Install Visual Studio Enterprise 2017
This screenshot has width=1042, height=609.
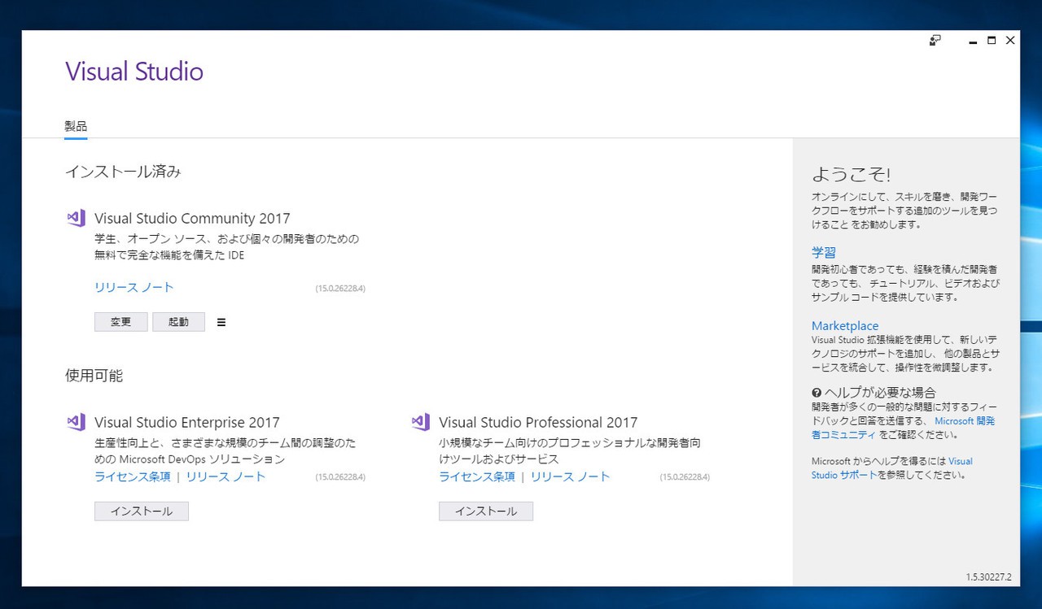click(x=142, y=511)
